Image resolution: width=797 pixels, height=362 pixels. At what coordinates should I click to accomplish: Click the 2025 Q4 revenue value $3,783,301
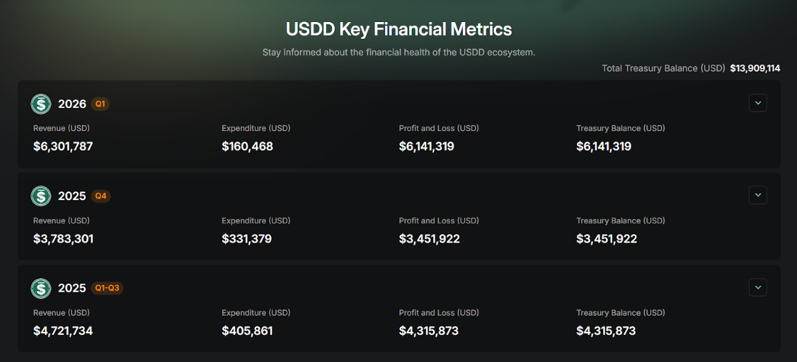click(x=63, y=239)
